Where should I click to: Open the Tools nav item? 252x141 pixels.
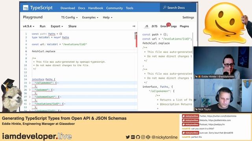[130, 8]
